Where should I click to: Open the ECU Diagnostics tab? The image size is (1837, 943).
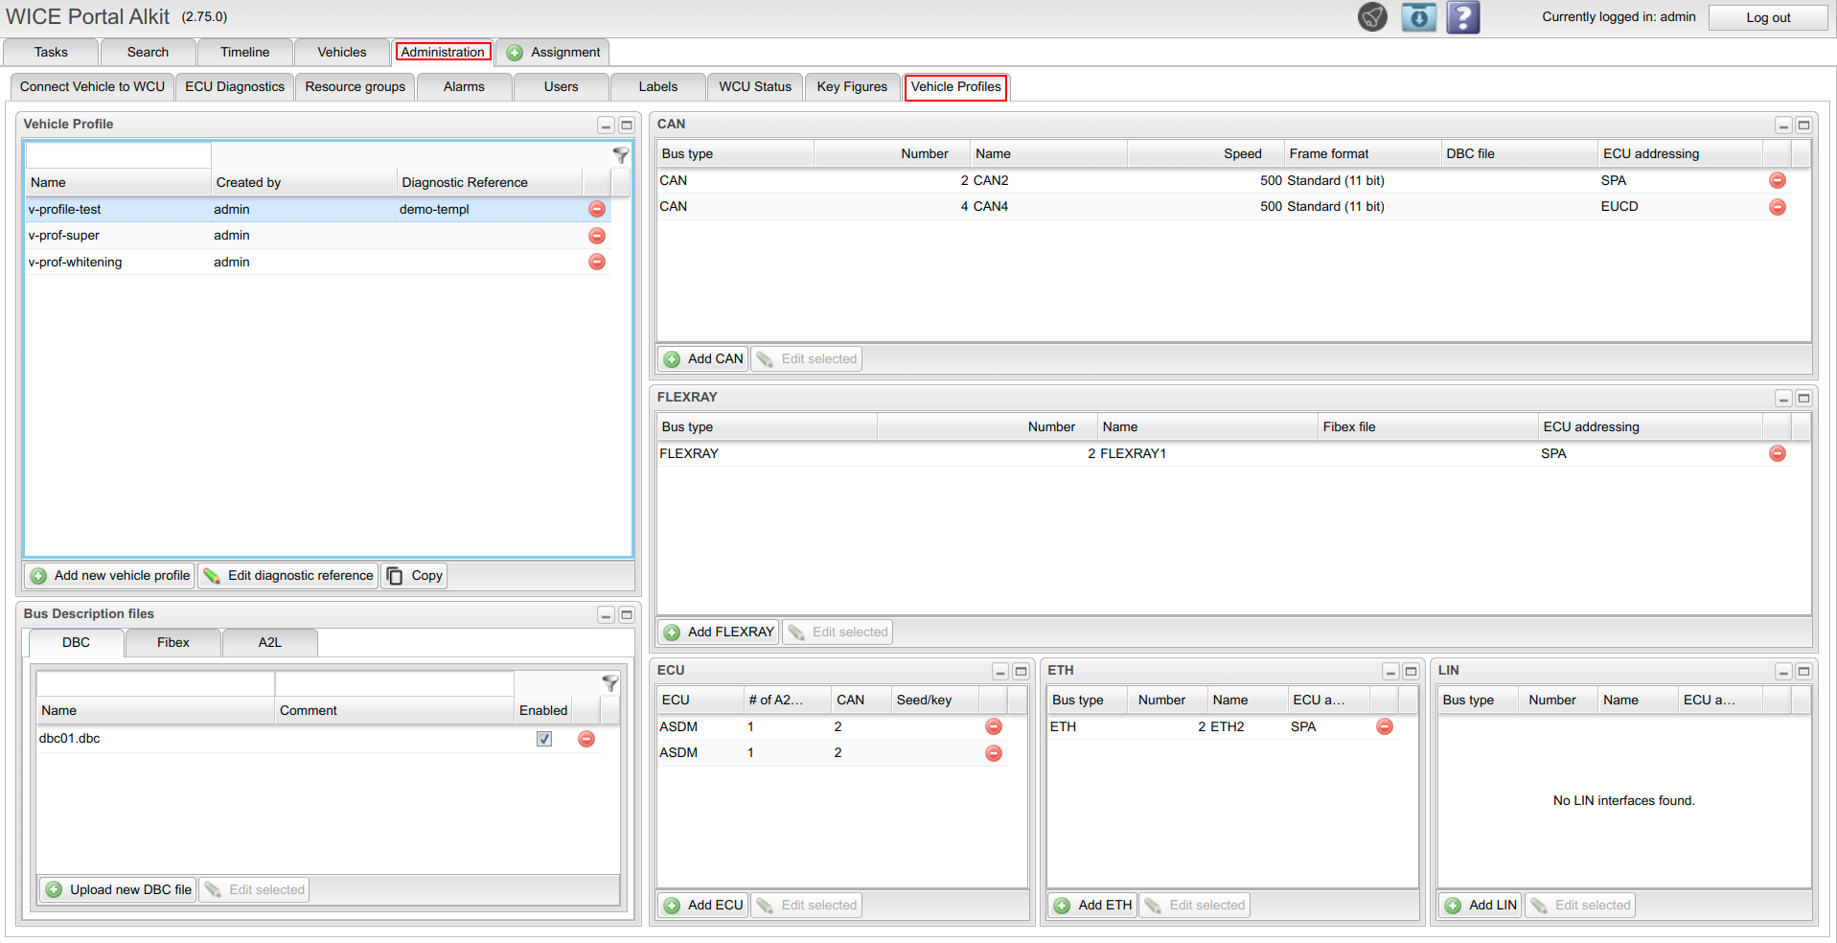235,87
